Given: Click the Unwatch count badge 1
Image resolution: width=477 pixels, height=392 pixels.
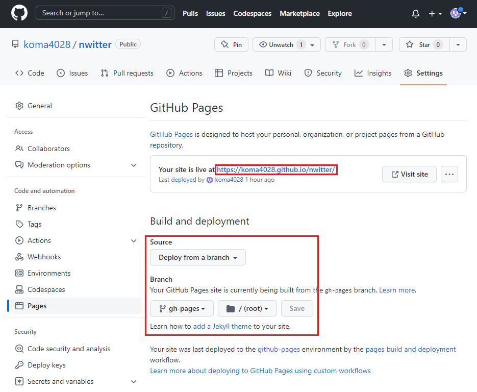Looking at the screenshot, I should point(301,45).
